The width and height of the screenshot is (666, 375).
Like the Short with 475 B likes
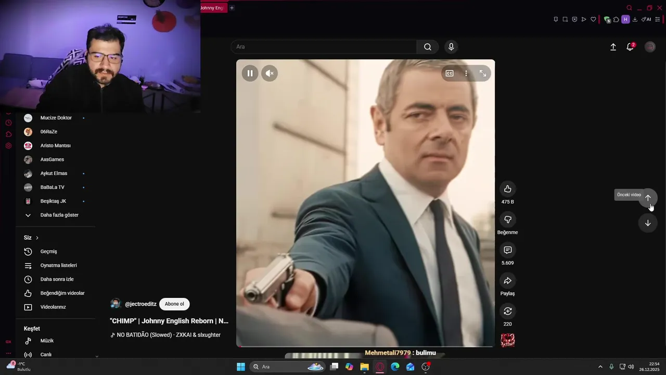(508, 189)
